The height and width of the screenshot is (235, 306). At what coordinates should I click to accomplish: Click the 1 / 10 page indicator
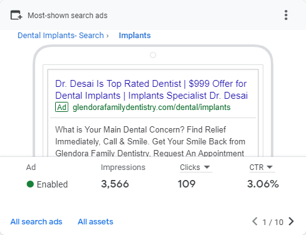pyautogui.click(x=273, y=222)
